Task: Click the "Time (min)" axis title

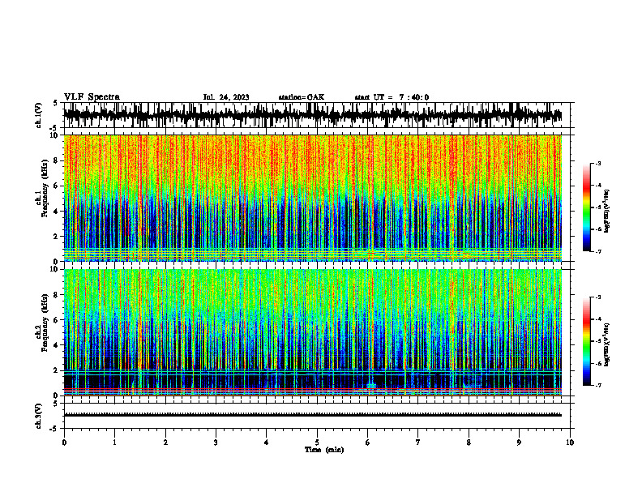Action: [x=324, y=450]
